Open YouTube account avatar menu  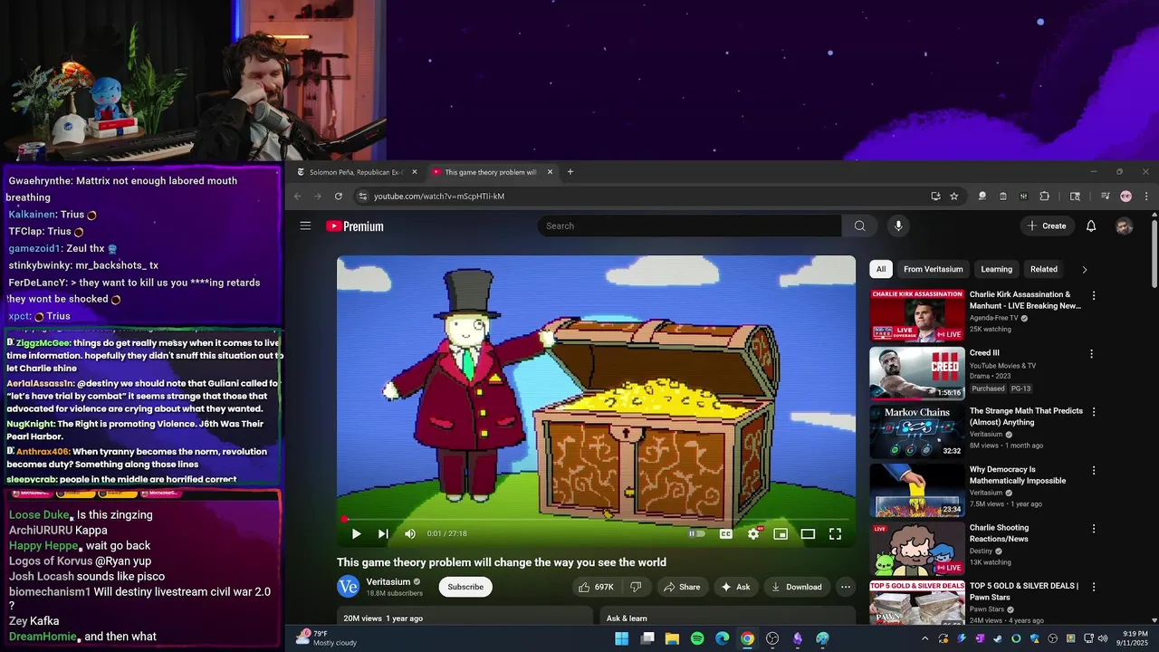point(1124,226)
